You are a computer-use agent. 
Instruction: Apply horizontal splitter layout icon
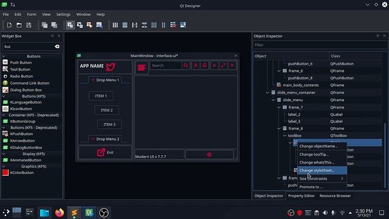[x=135, y=25]
